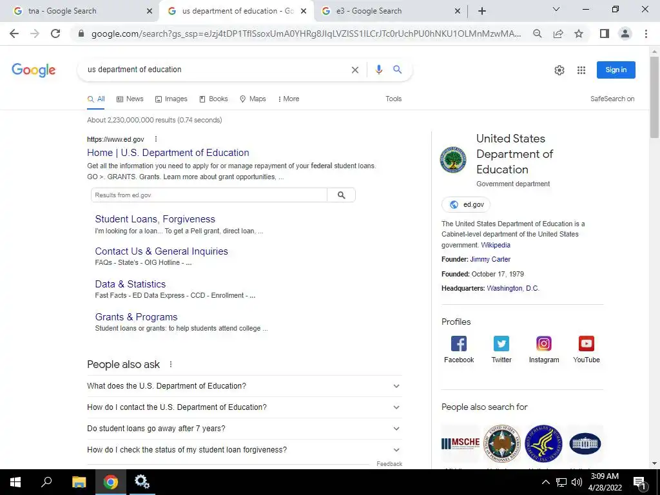The image size is (660, 495).
Task: Open the Facebook profile icon
Action: click(459, 344)
